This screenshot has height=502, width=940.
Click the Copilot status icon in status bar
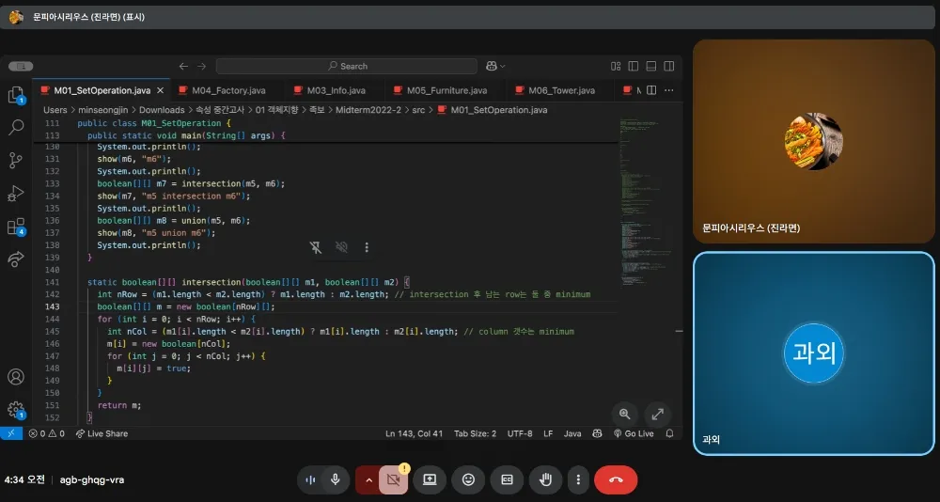click(x=597, y=433)
